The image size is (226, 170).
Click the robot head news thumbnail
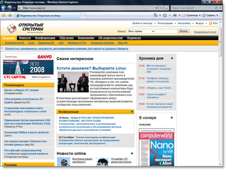(x=63, y=162)
